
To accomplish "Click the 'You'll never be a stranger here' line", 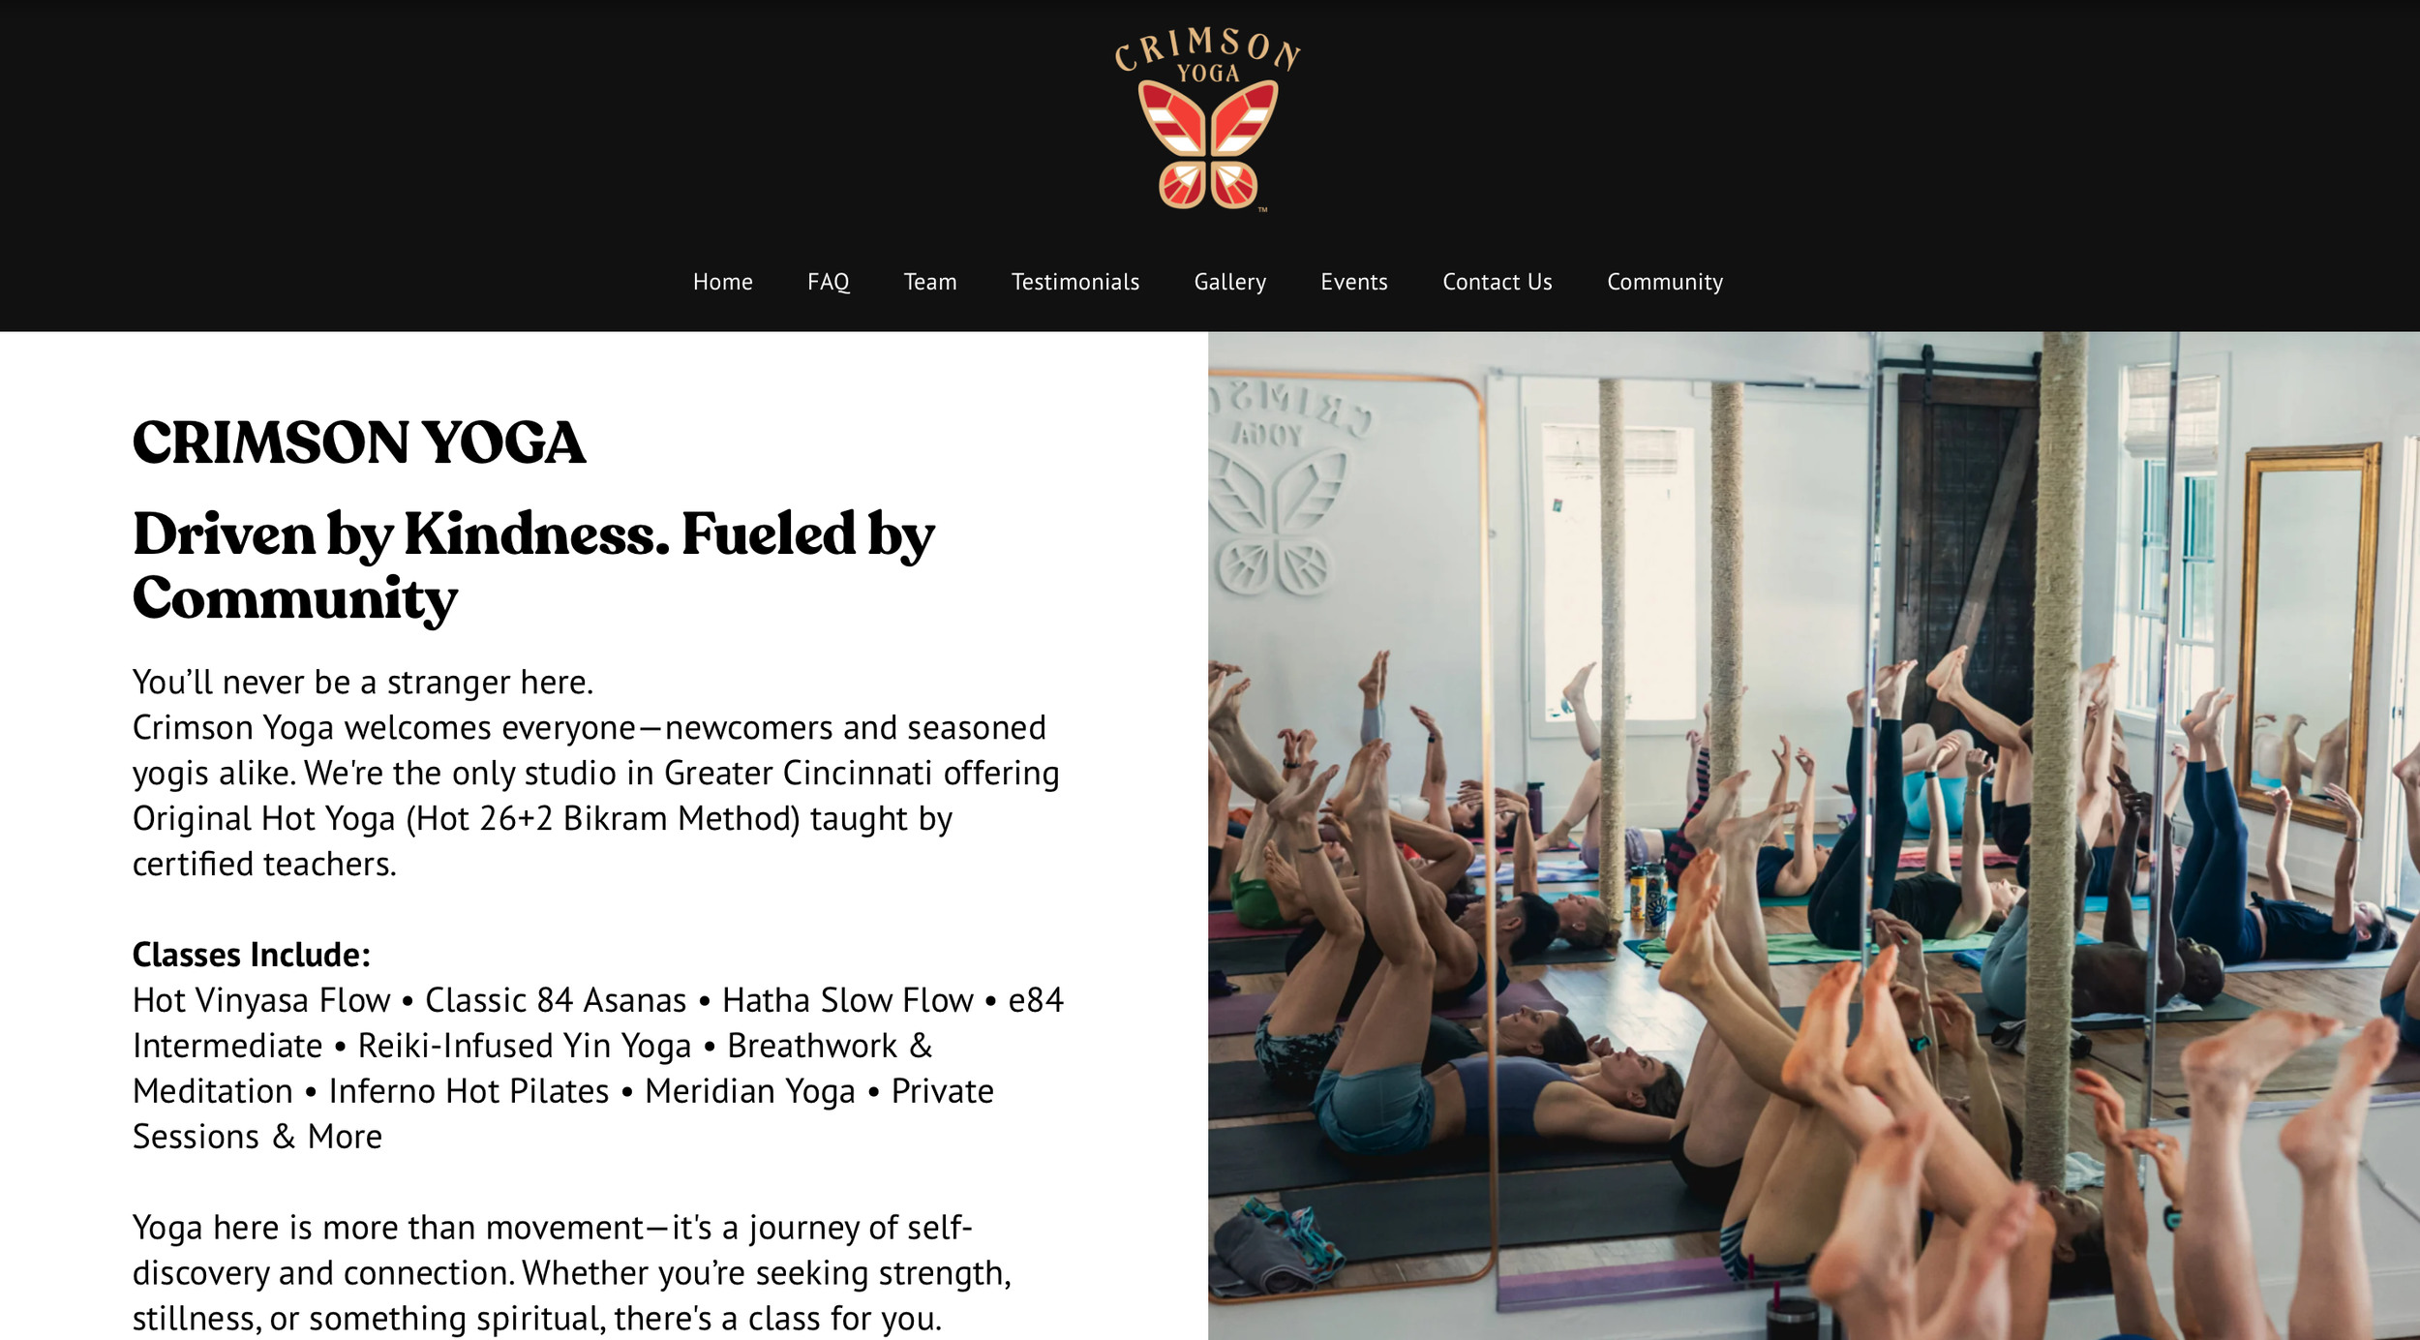I will pos(363,683).
